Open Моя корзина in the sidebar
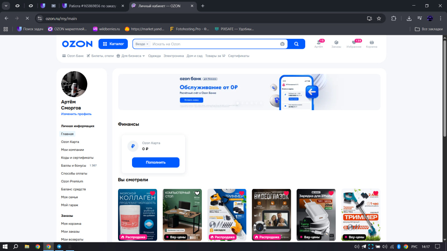The image size is (447, 251). click(71, 223)
